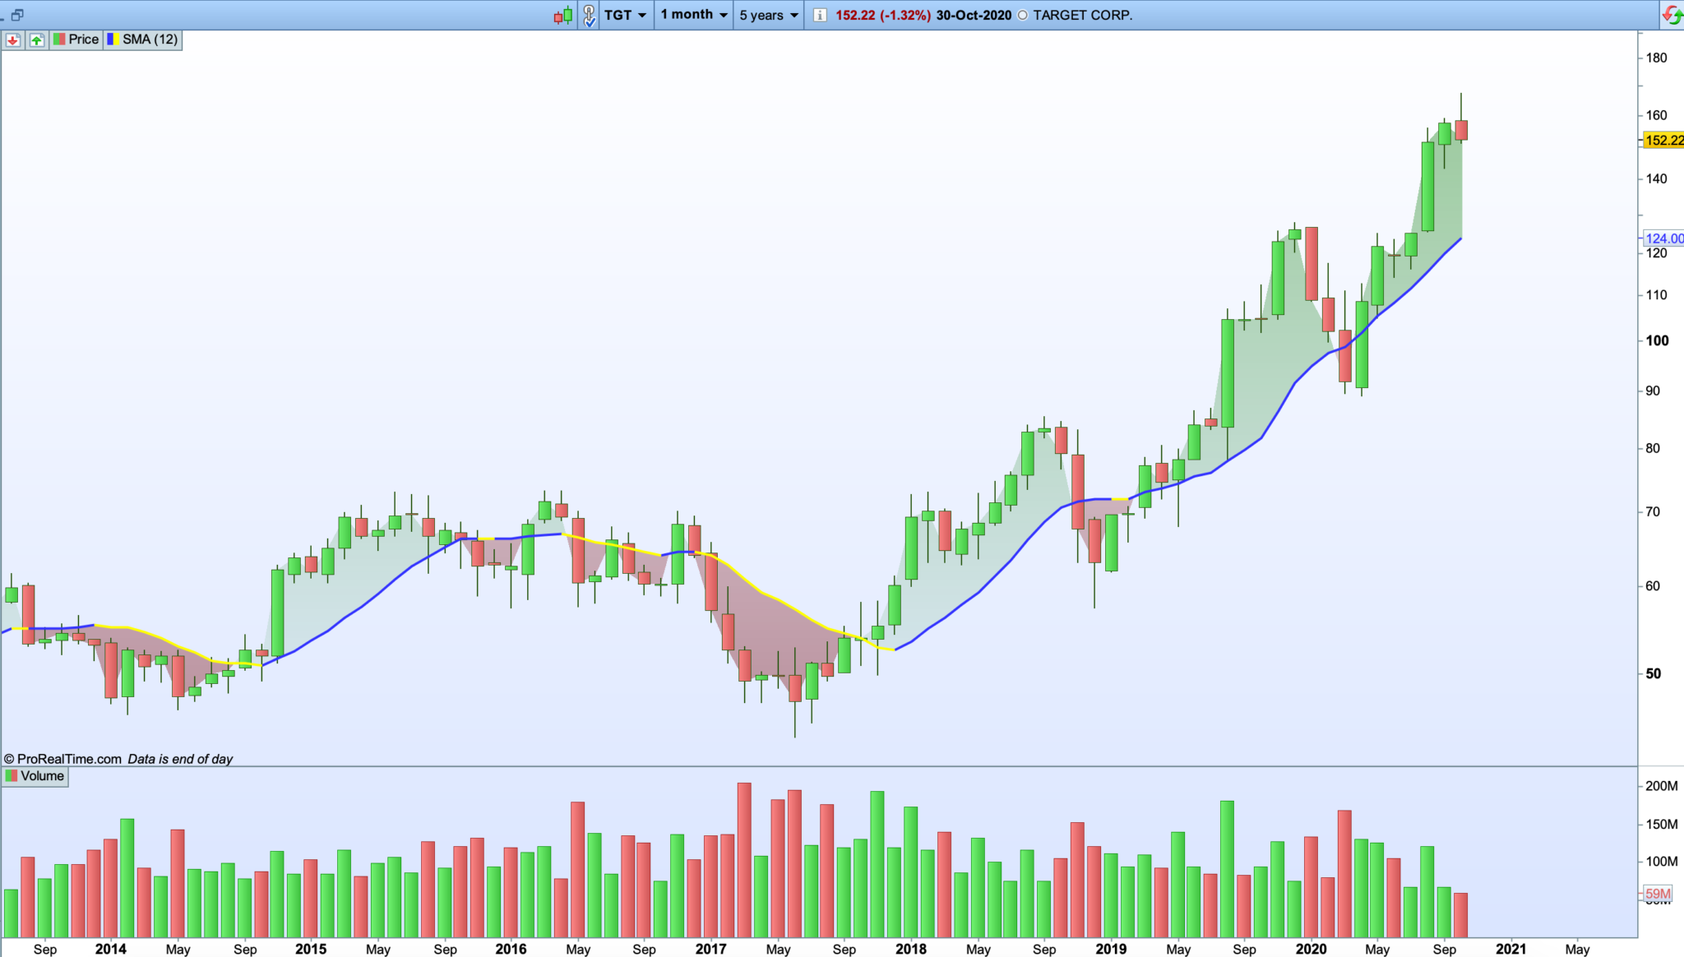Select the Price indicator label
Screen dimensions: 1684x957
[x=83, y=39]
